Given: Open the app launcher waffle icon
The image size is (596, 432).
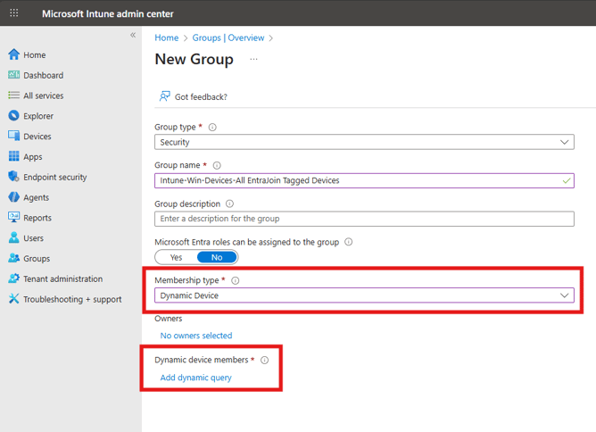Looking at the screenshot, I should [x=13, y=13].
